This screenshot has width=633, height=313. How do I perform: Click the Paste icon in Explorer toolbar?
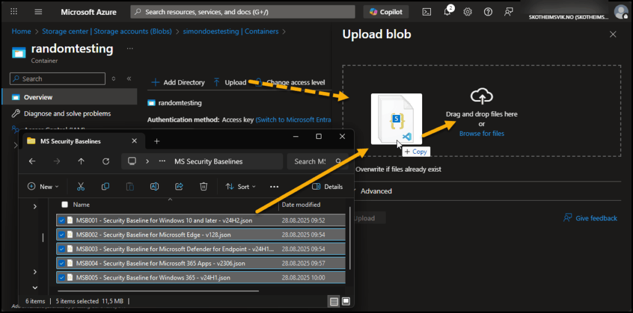pyautogui.click(x=130, y=186)
